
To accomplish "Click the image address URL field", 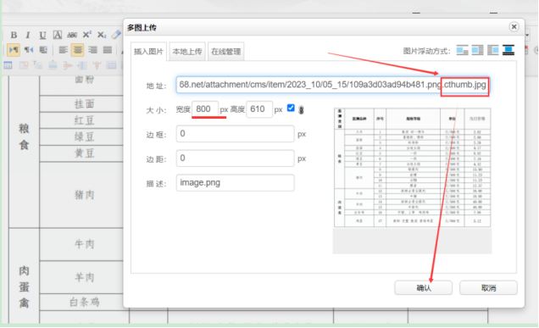I will (x=333, y=85).
